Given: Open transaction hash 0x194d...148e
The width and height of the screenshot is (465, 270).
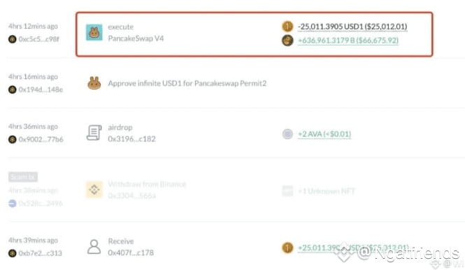Looking at the screenshot, I should click(x=41, y=90).
